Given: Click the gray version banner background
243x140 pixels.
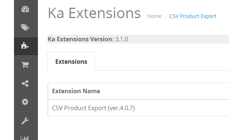Looking at the screenshot, I should (x=178, y=39).
